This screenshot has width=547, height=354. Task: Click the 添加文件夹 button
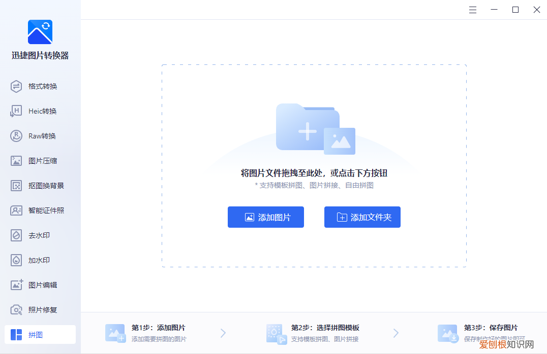pos(362,217)
